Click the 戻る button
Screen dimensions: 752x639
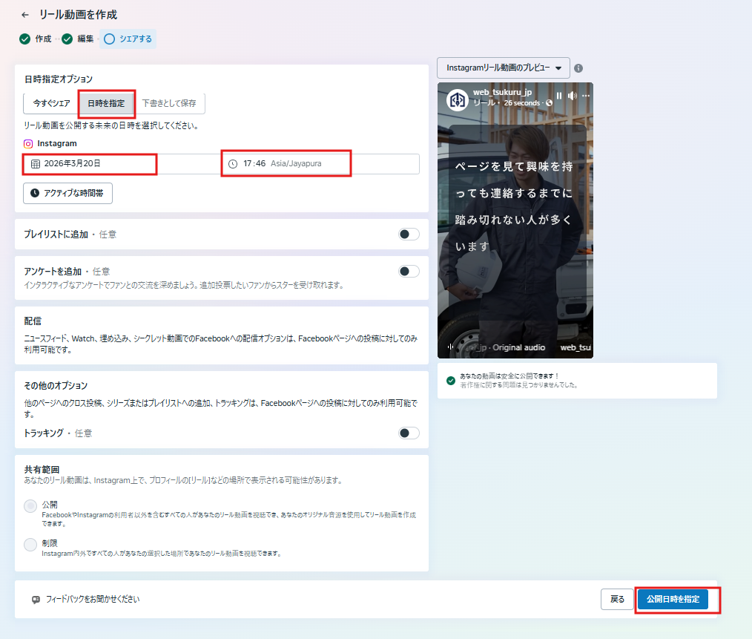point(617,599)
